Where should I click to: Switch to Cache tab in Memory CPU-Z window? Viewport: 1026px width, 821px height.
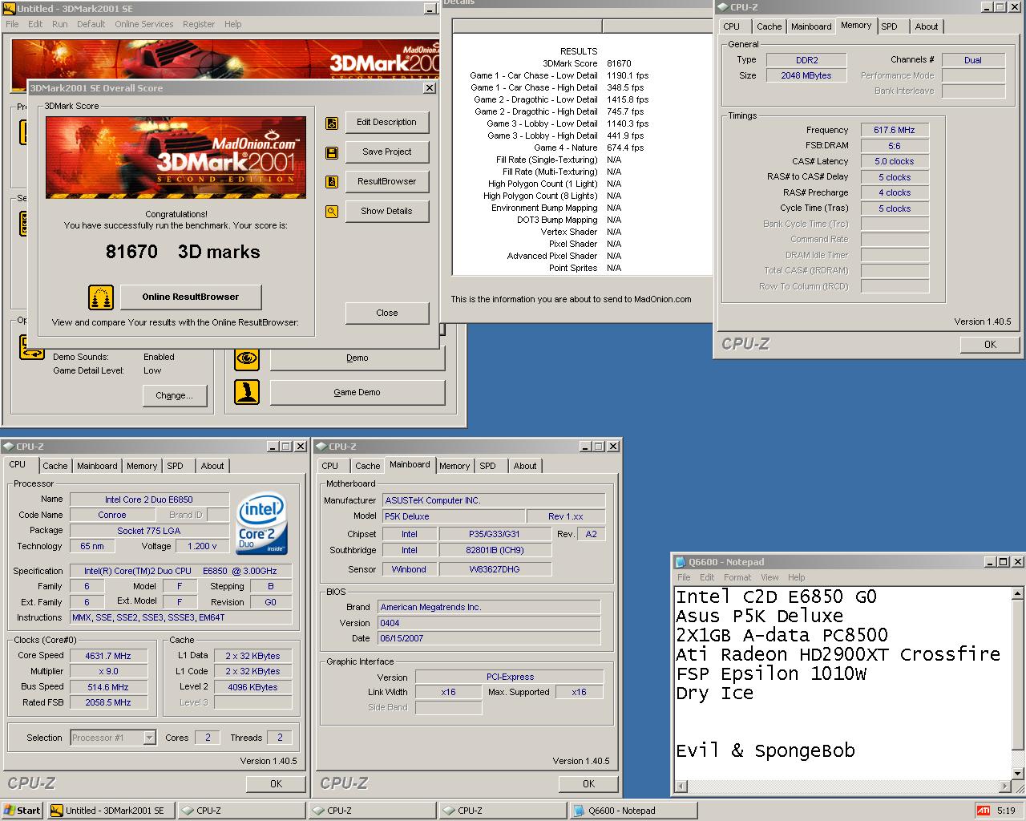click(x=769, y=26)
